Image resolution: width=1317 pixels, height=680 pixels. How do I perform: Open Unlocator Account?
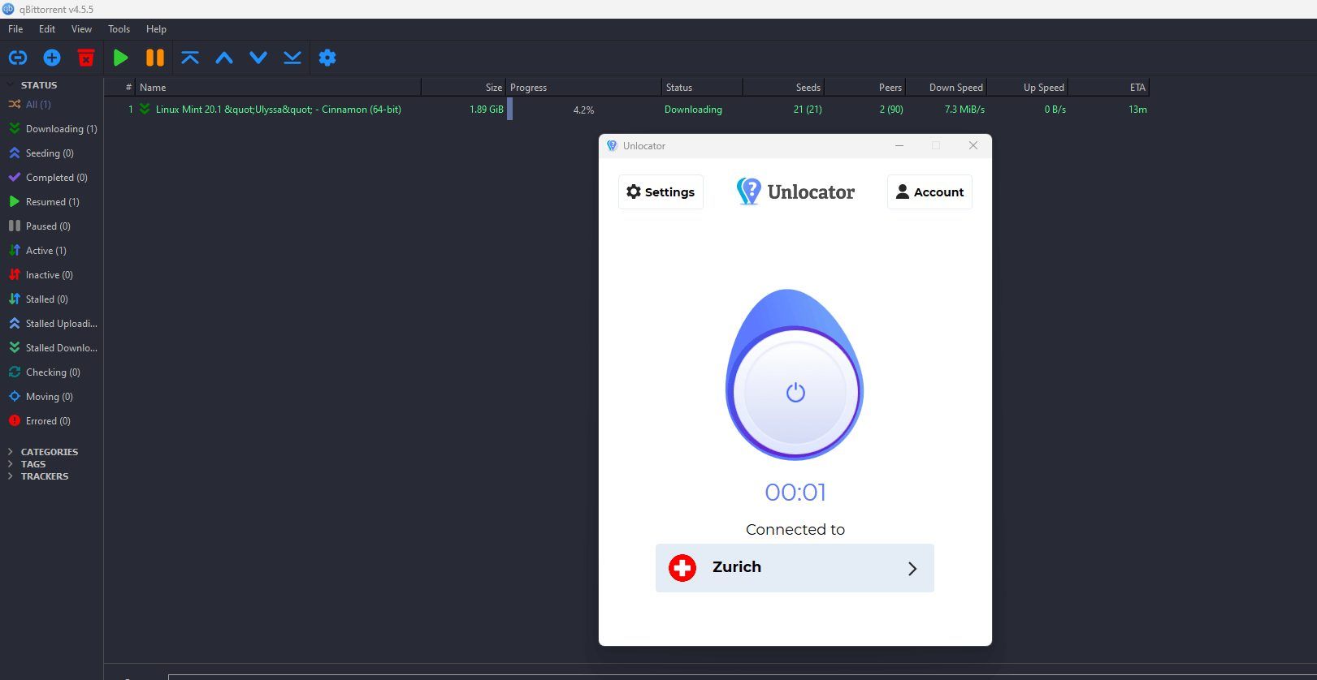[x=929, y=192]
